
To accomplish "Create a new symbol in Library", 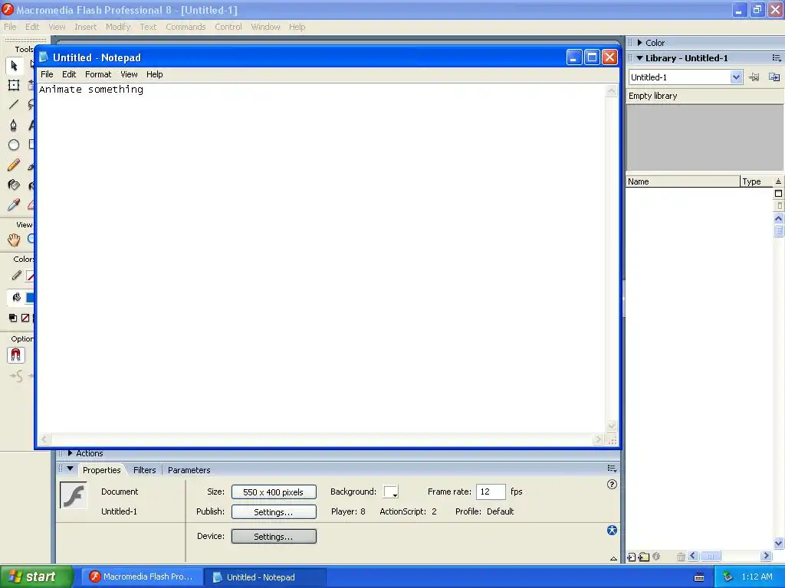I will pyautogui.click(x=632, y=557).
